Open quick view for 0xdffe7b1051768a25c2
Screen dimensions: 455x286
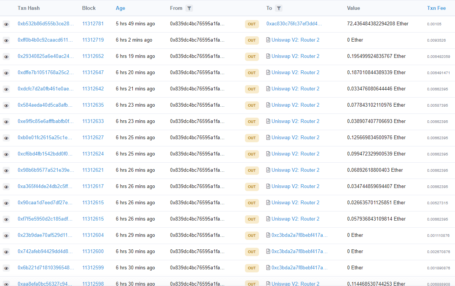coord(6,73)
